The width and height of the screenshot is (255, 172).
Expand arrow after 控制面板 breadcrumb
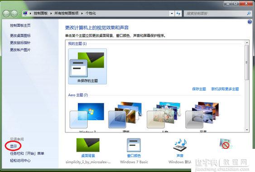pyautogui.click(x=51, y=13)
